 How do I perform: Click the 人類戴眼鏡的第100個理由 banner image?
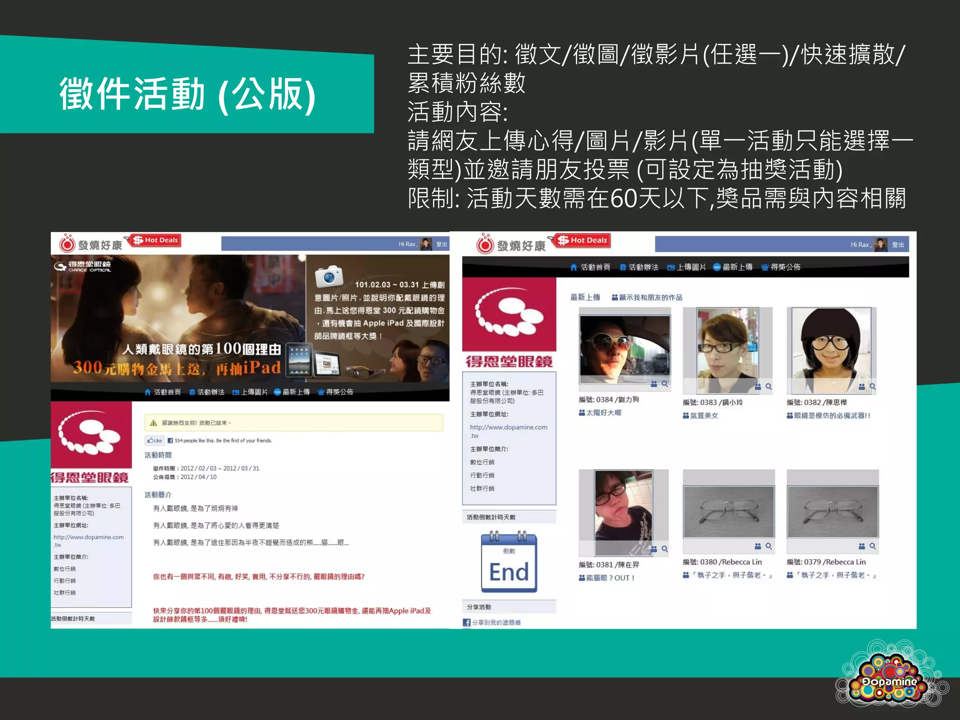[x=250, y=318]
